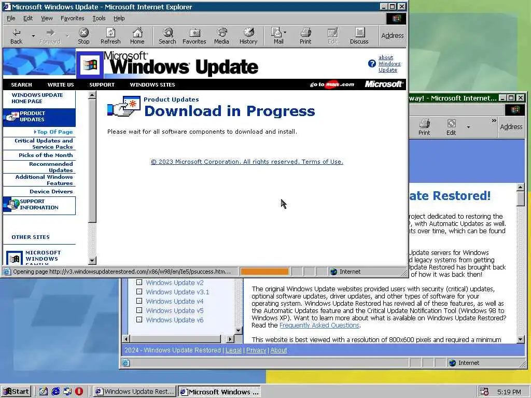Refresh the Windows Update page
This screenshot has height=398, width=531.
(x=110, y=36)
